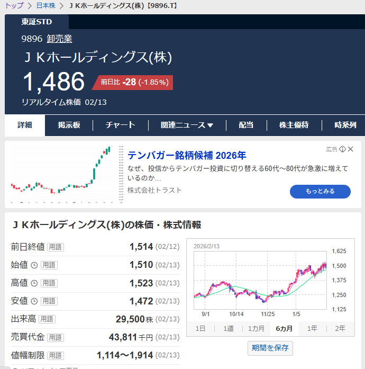Click the 期間を保存 button
Image resolution: width=365 pixels, height=369 pixels.
tap(270, 348)
